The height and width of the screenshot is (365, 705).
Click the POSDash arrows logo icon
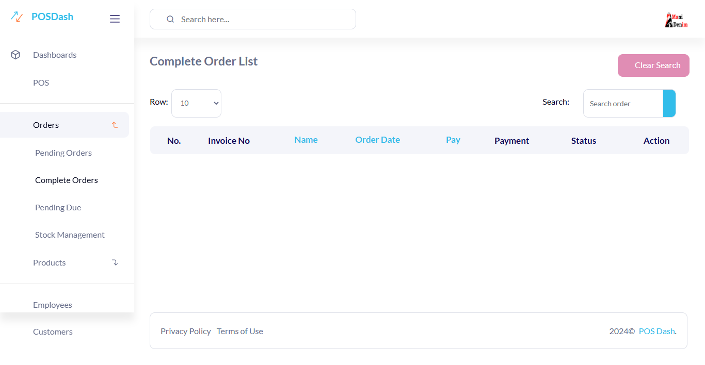(17, 17)
